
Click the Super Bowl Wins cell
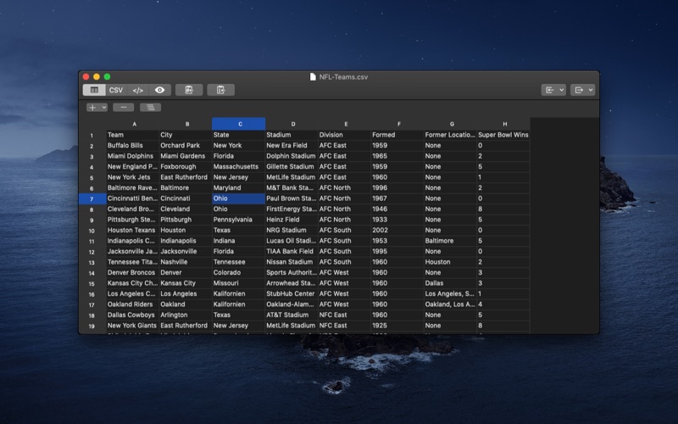[x=503, y=135]
